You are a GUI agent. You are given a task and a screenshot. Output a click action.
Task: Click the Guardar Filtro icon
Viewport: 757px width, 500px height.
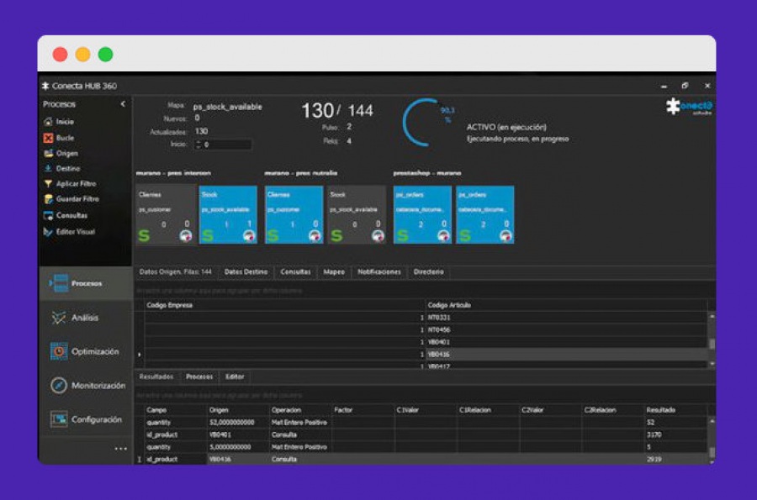tap(48, 199)
